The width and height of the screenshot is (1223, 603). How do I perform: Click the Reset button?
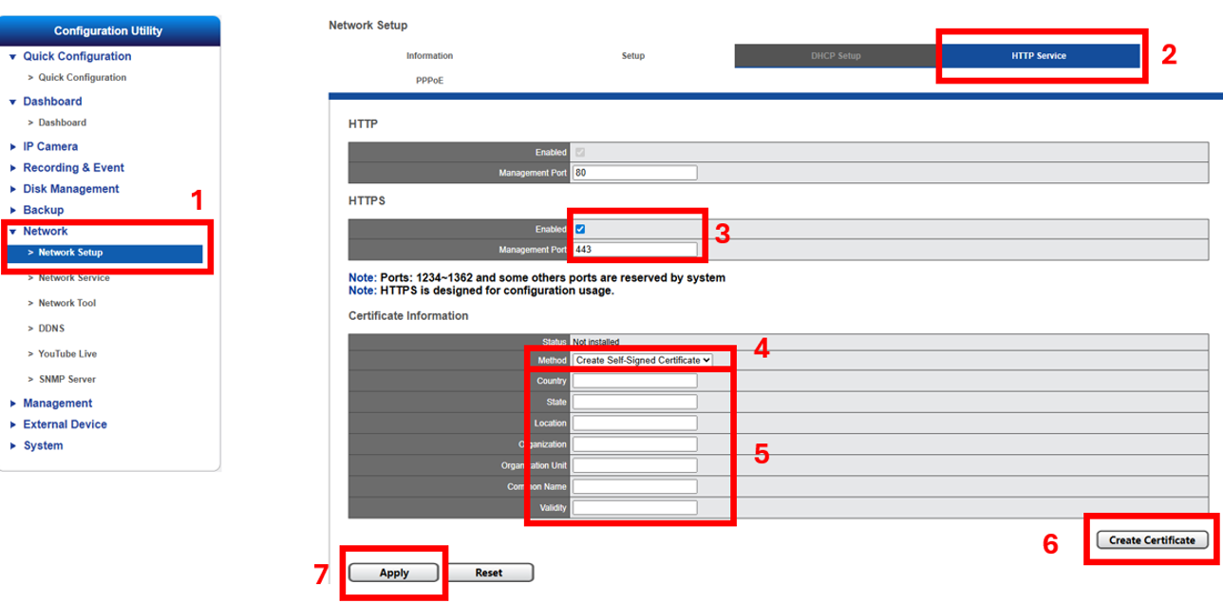pyautogui.click(x=489, y=573)
